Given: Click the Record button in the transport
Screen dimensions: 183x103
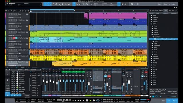Looking at the screenshot, I should click(x=94, y=100).
